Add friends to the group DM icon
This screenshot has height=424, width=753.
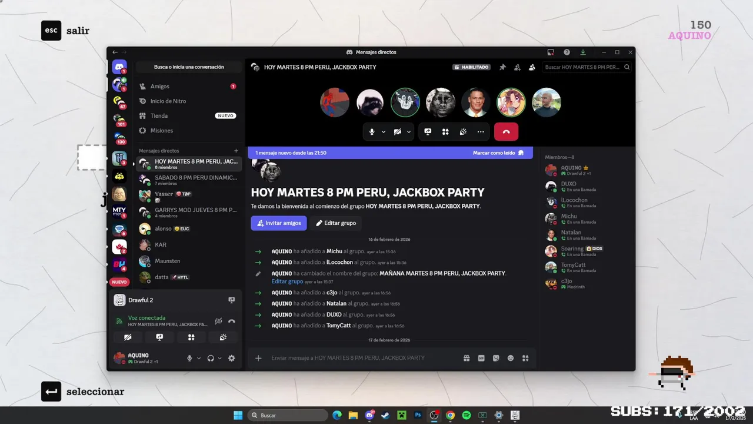(517, 67)
